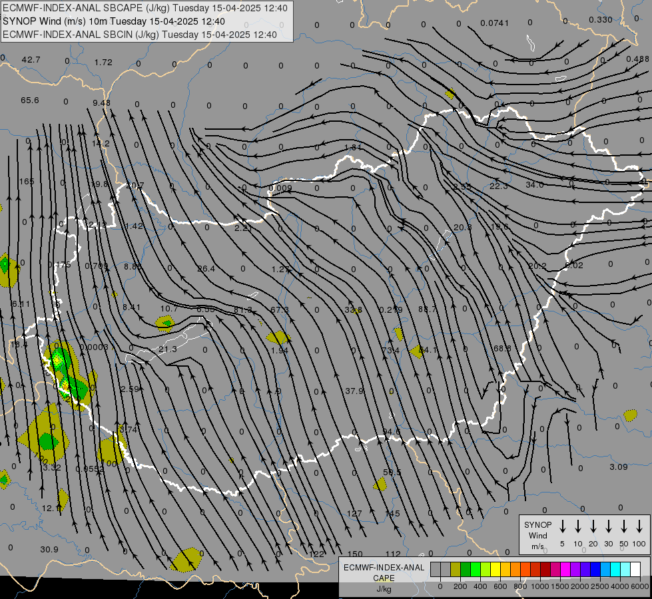Click the '2500' tick label in CAPE legend
The width and height of the screenshot is (652, 599).
[600, 586]
